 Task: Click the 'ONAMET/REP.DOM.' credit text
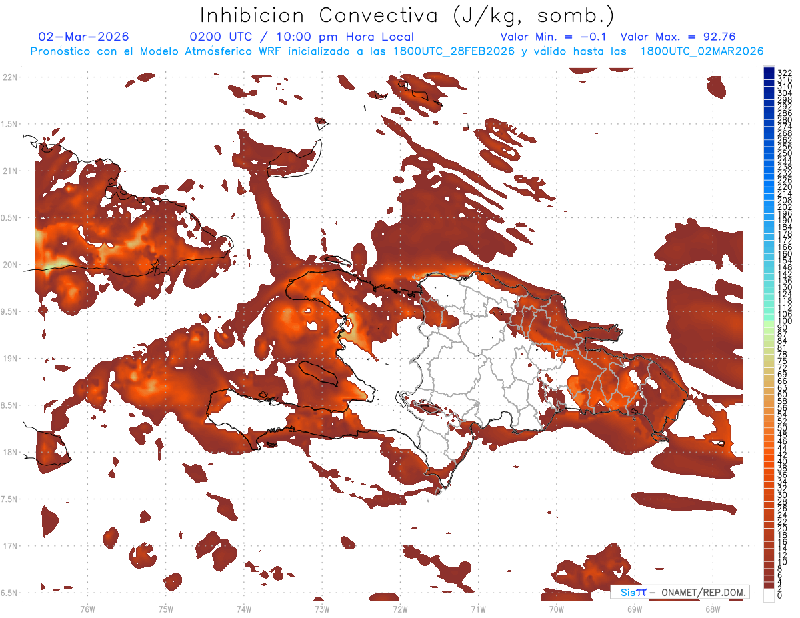point(703,592)
